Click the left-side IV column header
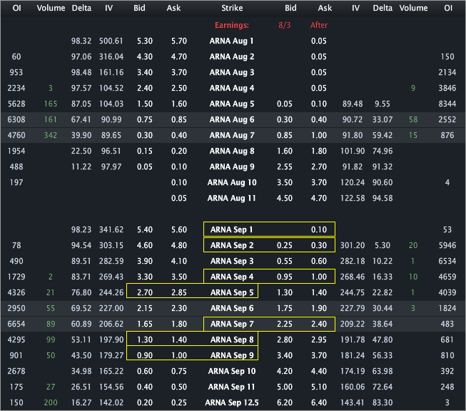Viewport: 466px width, 411px height. tap(108, 8)
